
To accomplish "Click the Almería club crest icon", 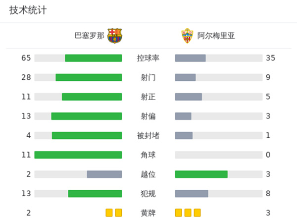I will (x=186, y=36).
